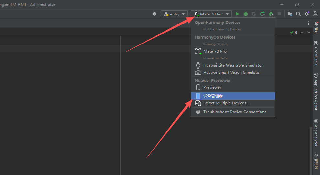
Task: Choose Huawei Lite Wearable Simulator
Action: pos(233,65)
